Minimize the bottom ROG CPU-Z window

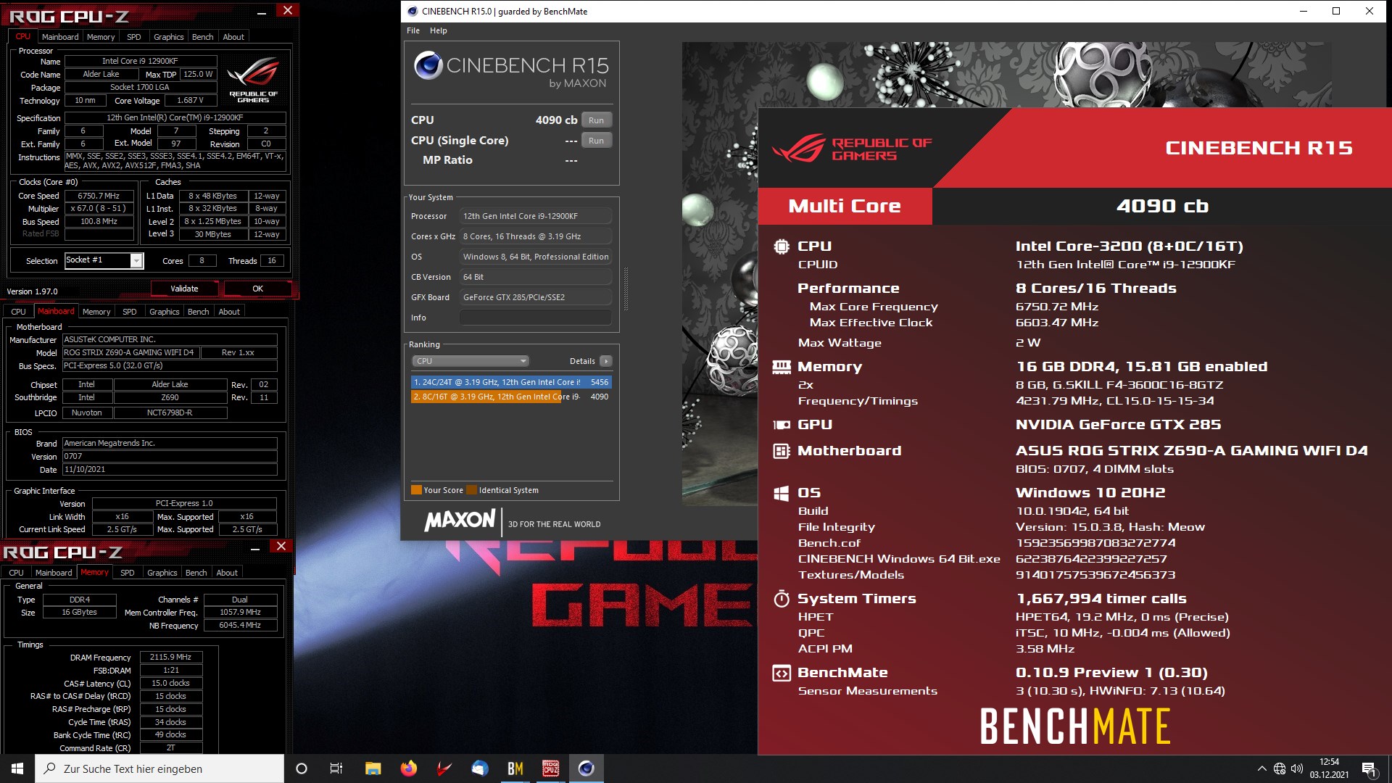(x=255, y=549)
